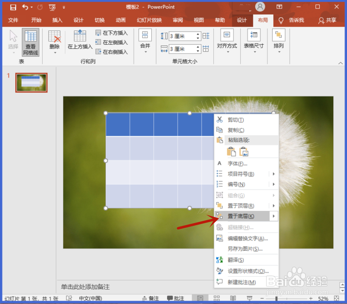Open the 动画 animations tab
This screenshot has width=347, height=304.
(x=121, y=20)
